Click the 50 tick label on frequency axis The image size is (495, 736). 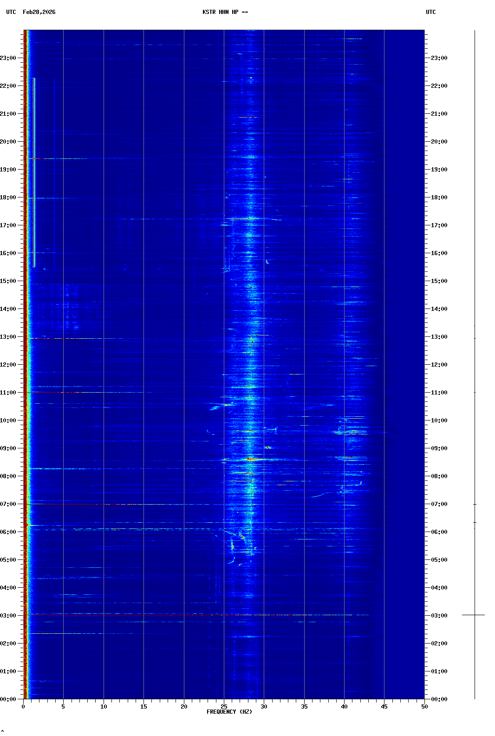[x=424, y=707]
